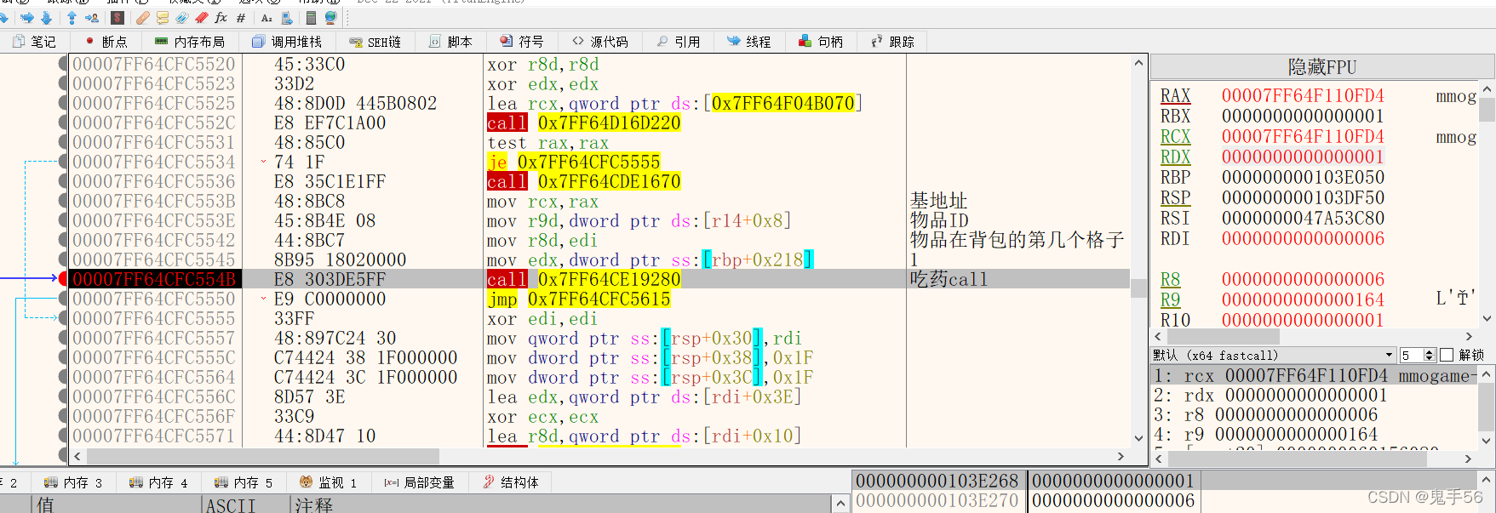The width and height of the screenshot is (1496, 513).
Task: Remove the red breakpoint at 00007FF64CFC554B
Action: [x=63, y=279]
